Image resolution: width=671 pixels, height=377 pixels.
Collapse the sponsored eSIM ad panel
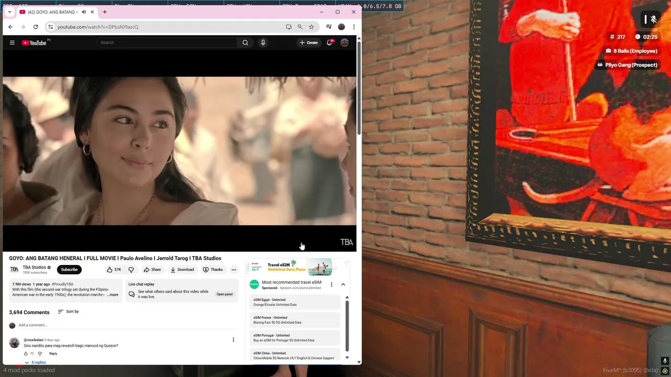[343, 284]
